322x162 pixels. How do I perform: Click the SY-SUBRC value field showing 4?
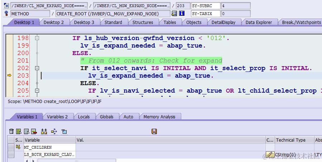pos(236,5)
